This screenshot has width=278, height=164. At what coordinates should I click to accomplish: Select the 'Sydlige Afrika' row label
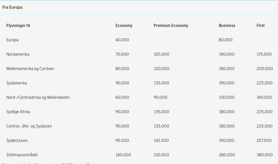(x=18, y=112)
